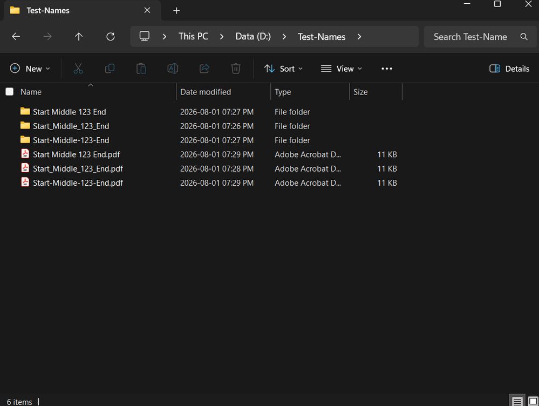Viewport: 539px width, 406px height.
Task: Click 11 KB size of Start_Middle_123_End.pdf
Action: (387, 168)
